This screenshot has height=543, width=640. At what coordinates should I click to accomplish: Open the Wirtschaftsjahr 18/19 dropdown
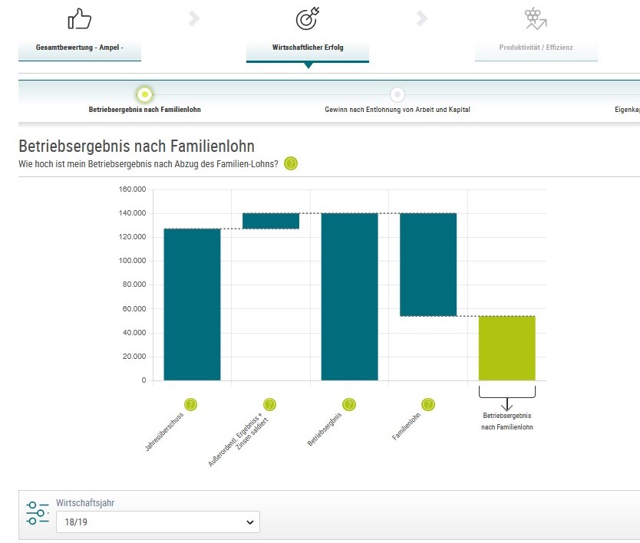point(158,522)
